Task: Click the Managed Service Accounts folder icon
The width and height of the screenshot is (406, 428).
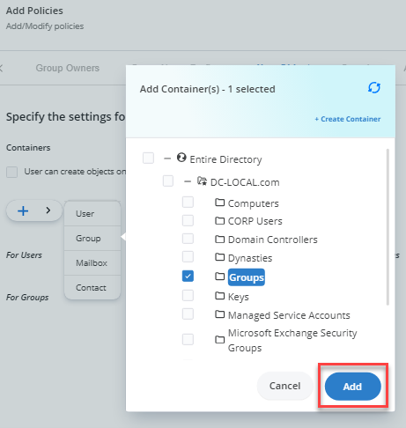Action: (219, 314)
